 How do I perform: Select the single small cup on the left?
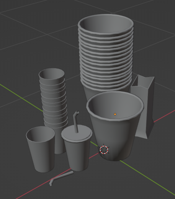click(x=41, y=149)
